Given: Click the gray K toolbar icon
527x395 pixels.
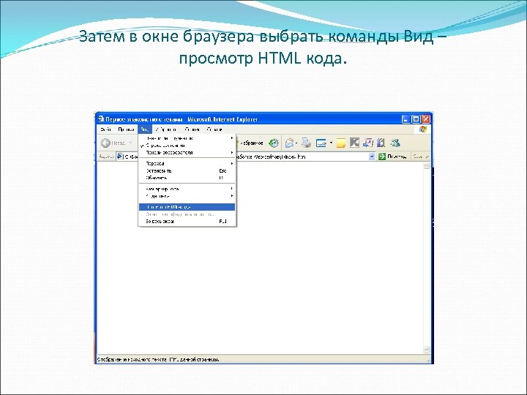Looking at the screenshot, I should click(354, 143).
